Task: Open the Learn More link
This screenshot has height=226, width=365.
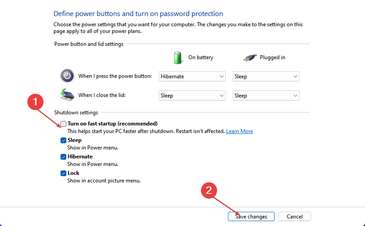Action: (239, 131)
